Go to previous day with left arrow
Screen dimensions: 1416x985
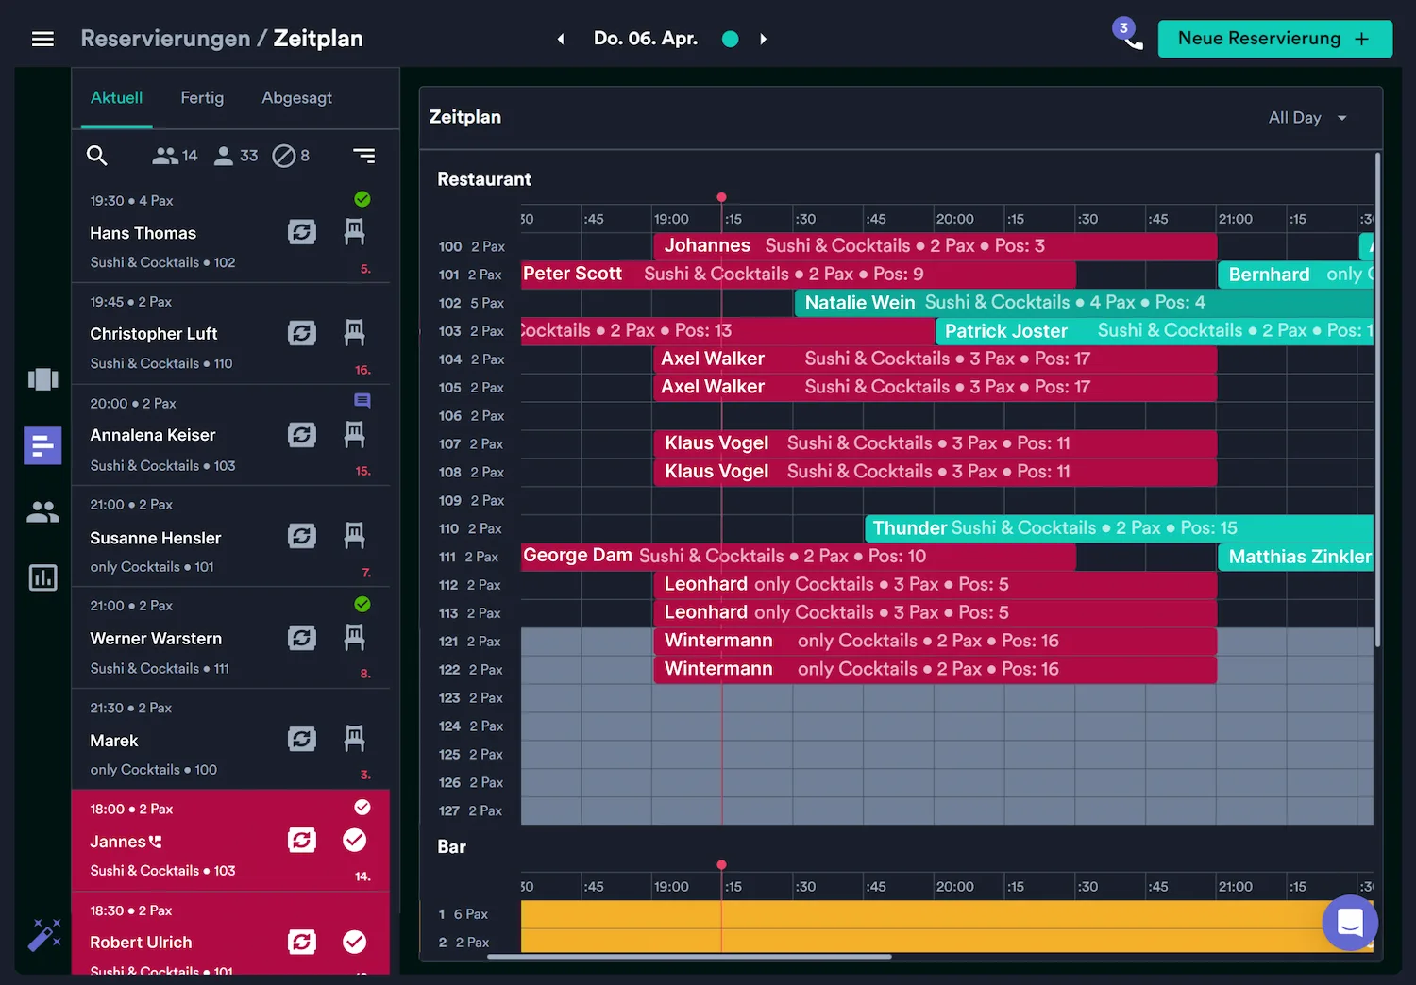pyautogui.click(x=561, y=39)
